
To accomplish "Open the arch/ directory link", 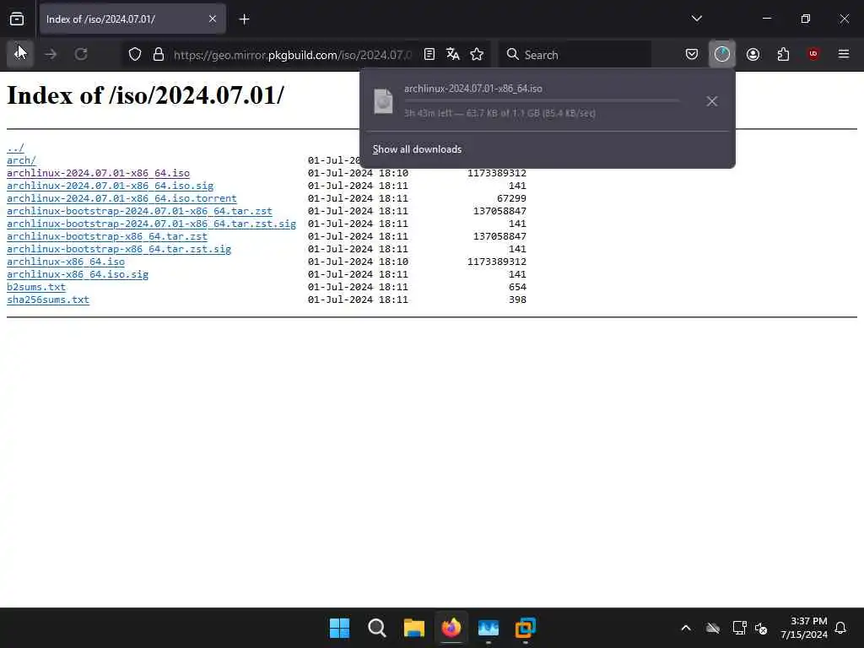I will (21, 160).
